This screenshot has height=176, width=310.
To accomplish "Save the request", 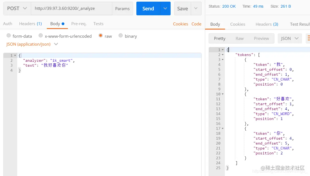I will point(182,8).
